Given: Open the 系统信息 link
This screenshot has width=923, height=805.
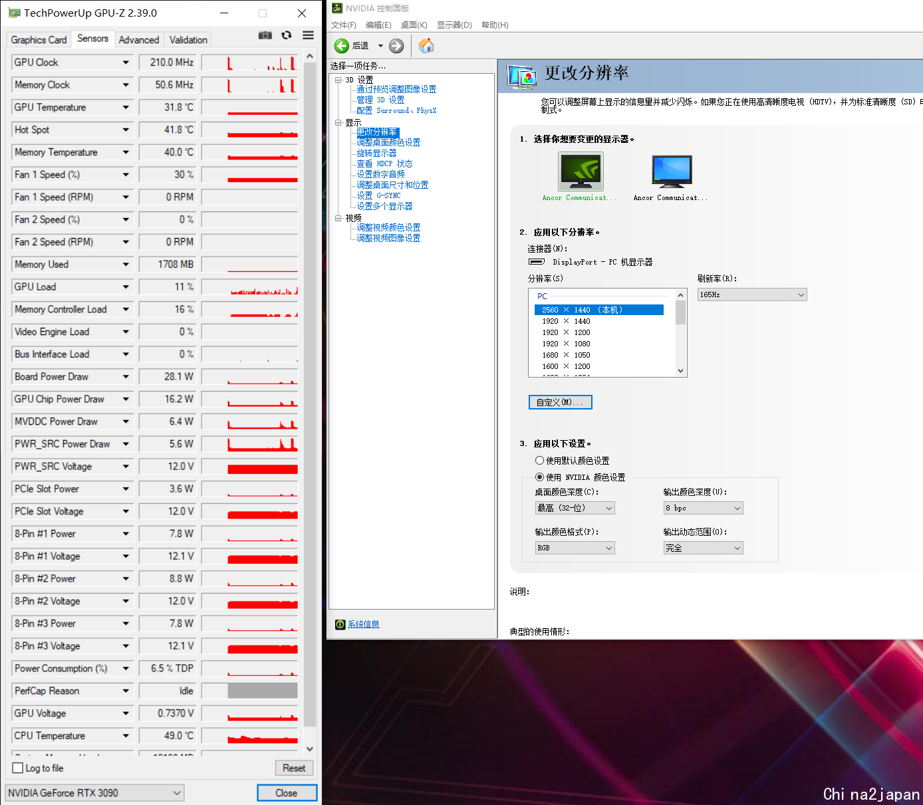Looking at the screenshot, I should tap(364, 624).
